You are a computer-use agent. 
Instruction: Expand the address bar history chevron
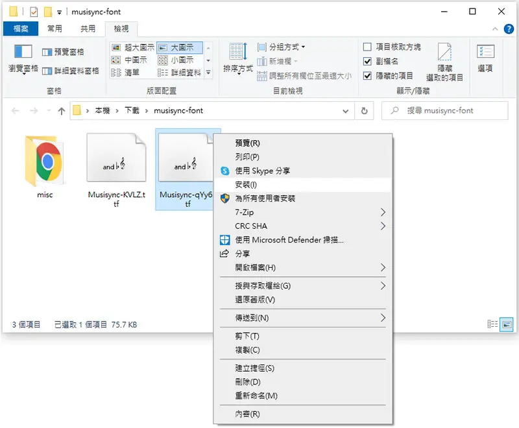(345, 111)
